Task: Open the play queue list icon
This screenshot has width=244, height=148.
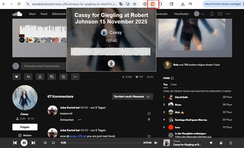Action: [231, 143]
